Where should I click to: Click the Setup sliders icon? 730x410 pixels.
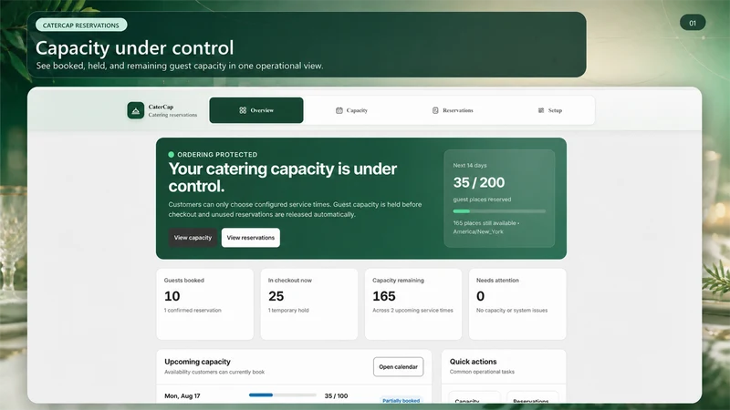(x=541, y=110)
